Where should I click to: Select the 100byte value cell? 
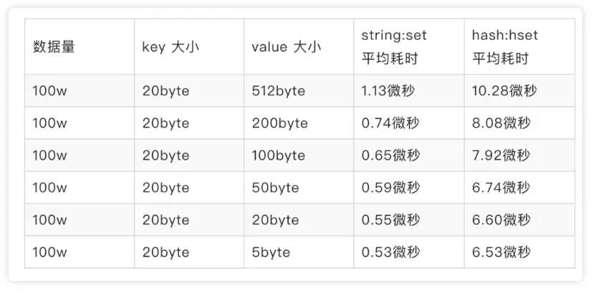click(x=299, y=155)
